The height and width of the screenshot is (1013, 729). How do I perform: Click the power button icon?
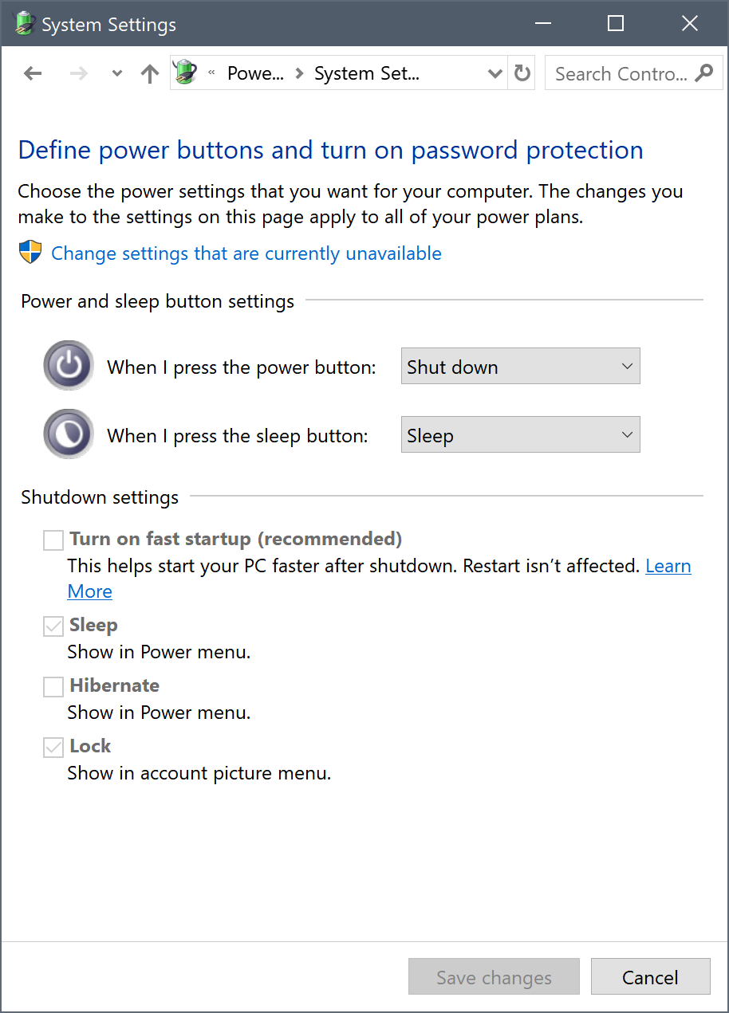tap(69, 367)
